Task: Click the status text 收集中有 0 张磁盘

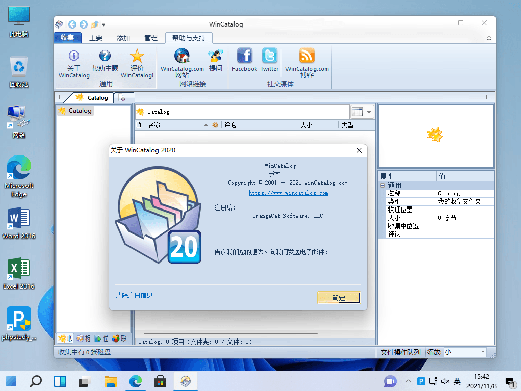Action: coord(85,352)
